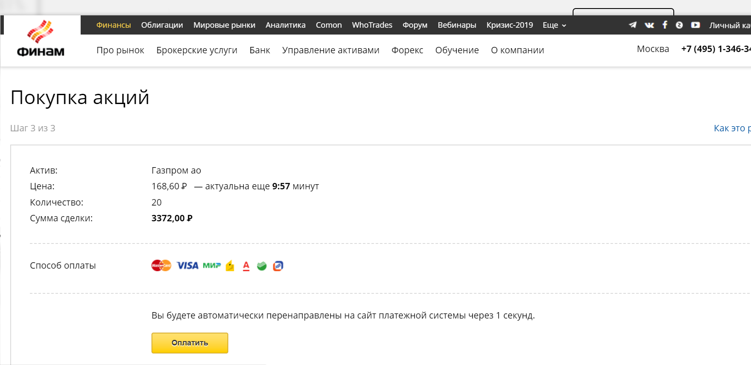Click the price 168,60 ₽

tap(169, 186)
